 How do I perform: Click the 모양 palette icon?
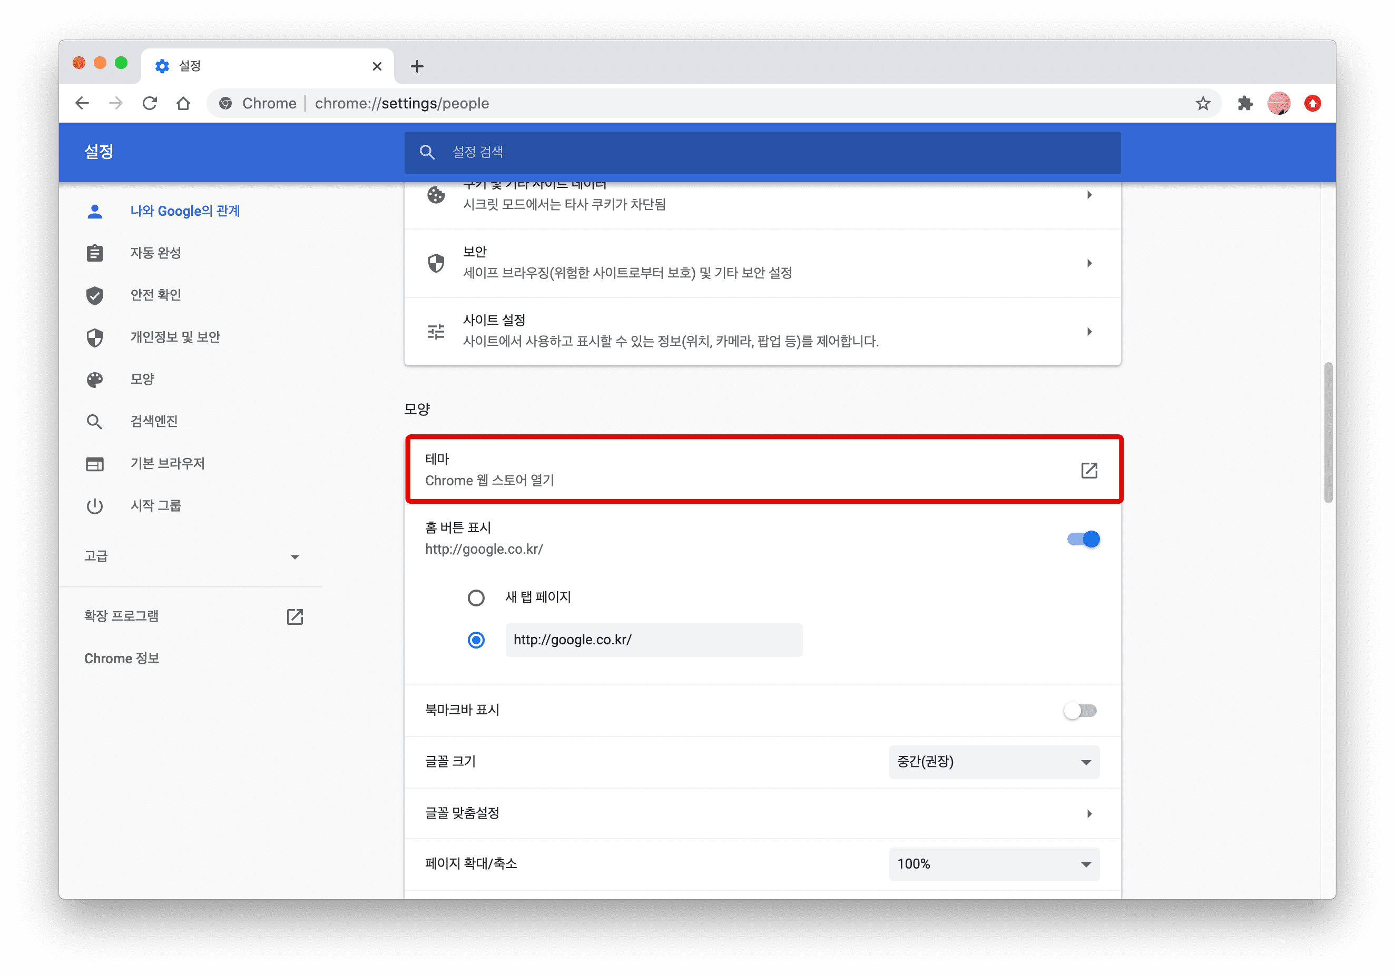[94, 380]
